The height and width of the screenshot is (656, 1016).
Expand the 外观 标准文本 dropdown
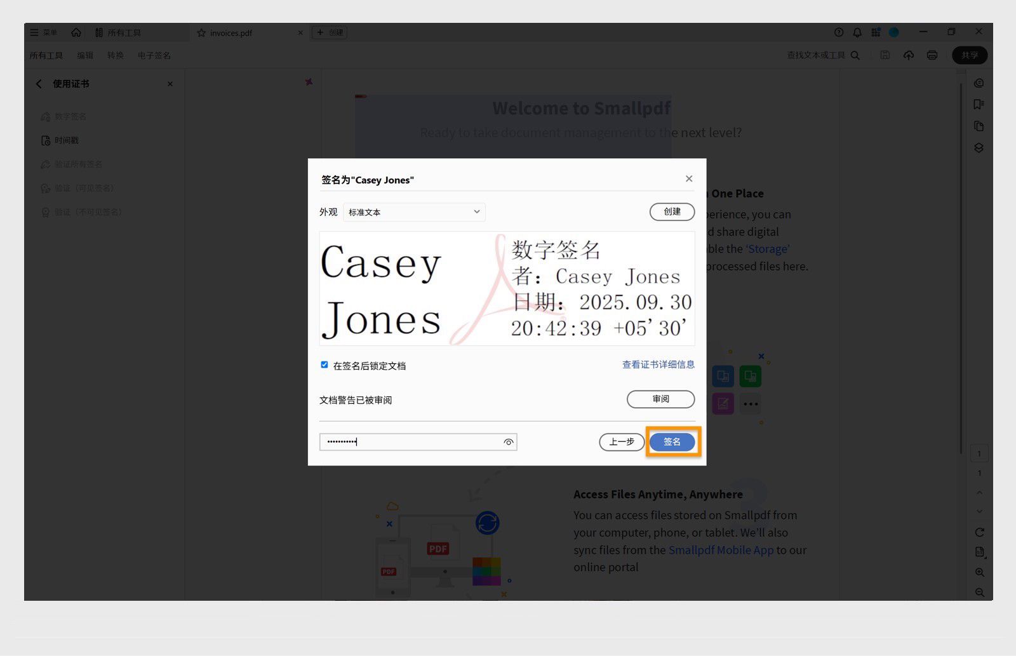tap(414, 212)
